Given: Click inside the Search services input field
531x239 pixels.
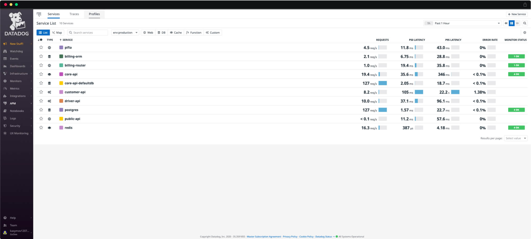Looking at the screenshot, I should 88,32.
